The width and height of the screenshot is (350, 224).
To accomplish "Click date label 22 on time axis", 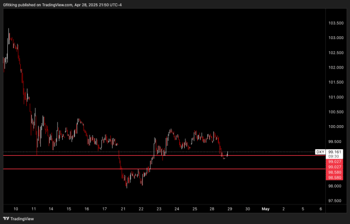I will [141, 209].
